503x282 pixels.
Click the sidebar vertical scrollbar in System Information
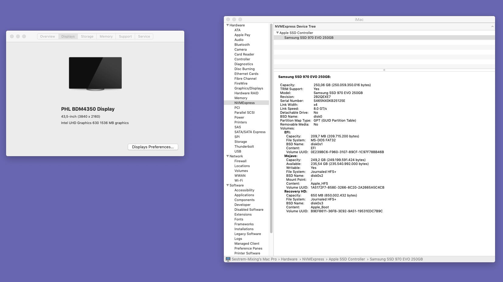(x=271, y=129)
